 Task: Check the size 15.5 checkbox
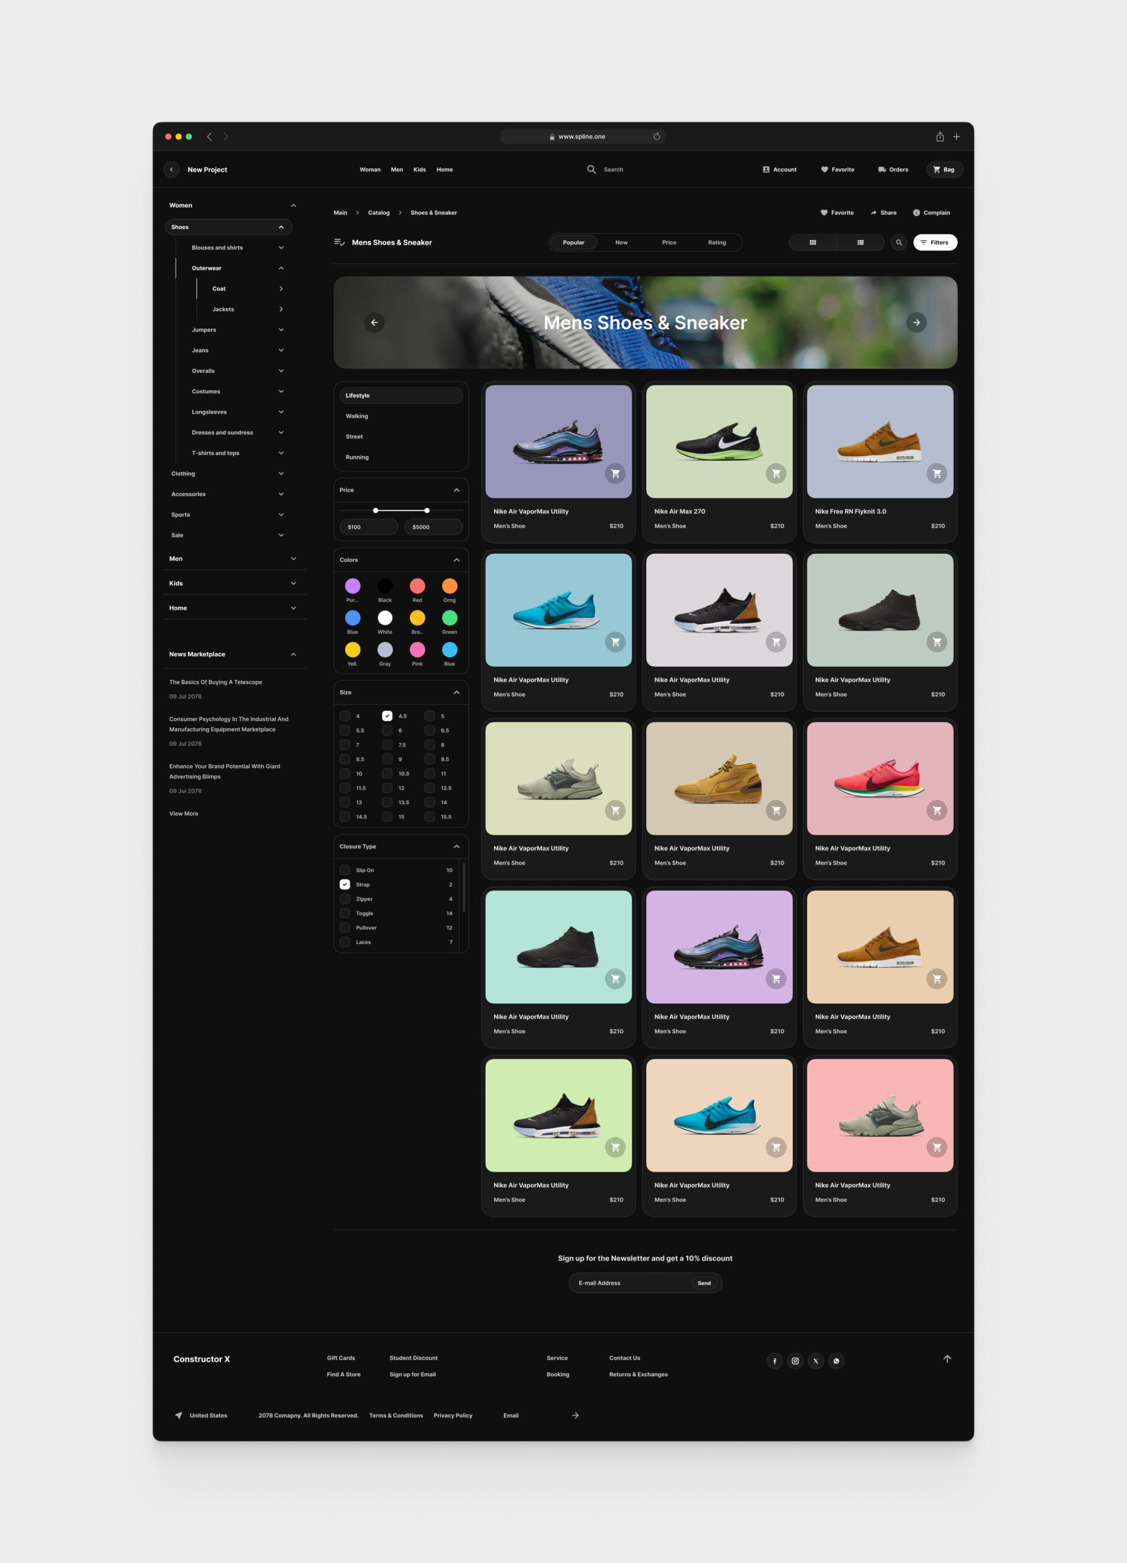tap(429, 817)
